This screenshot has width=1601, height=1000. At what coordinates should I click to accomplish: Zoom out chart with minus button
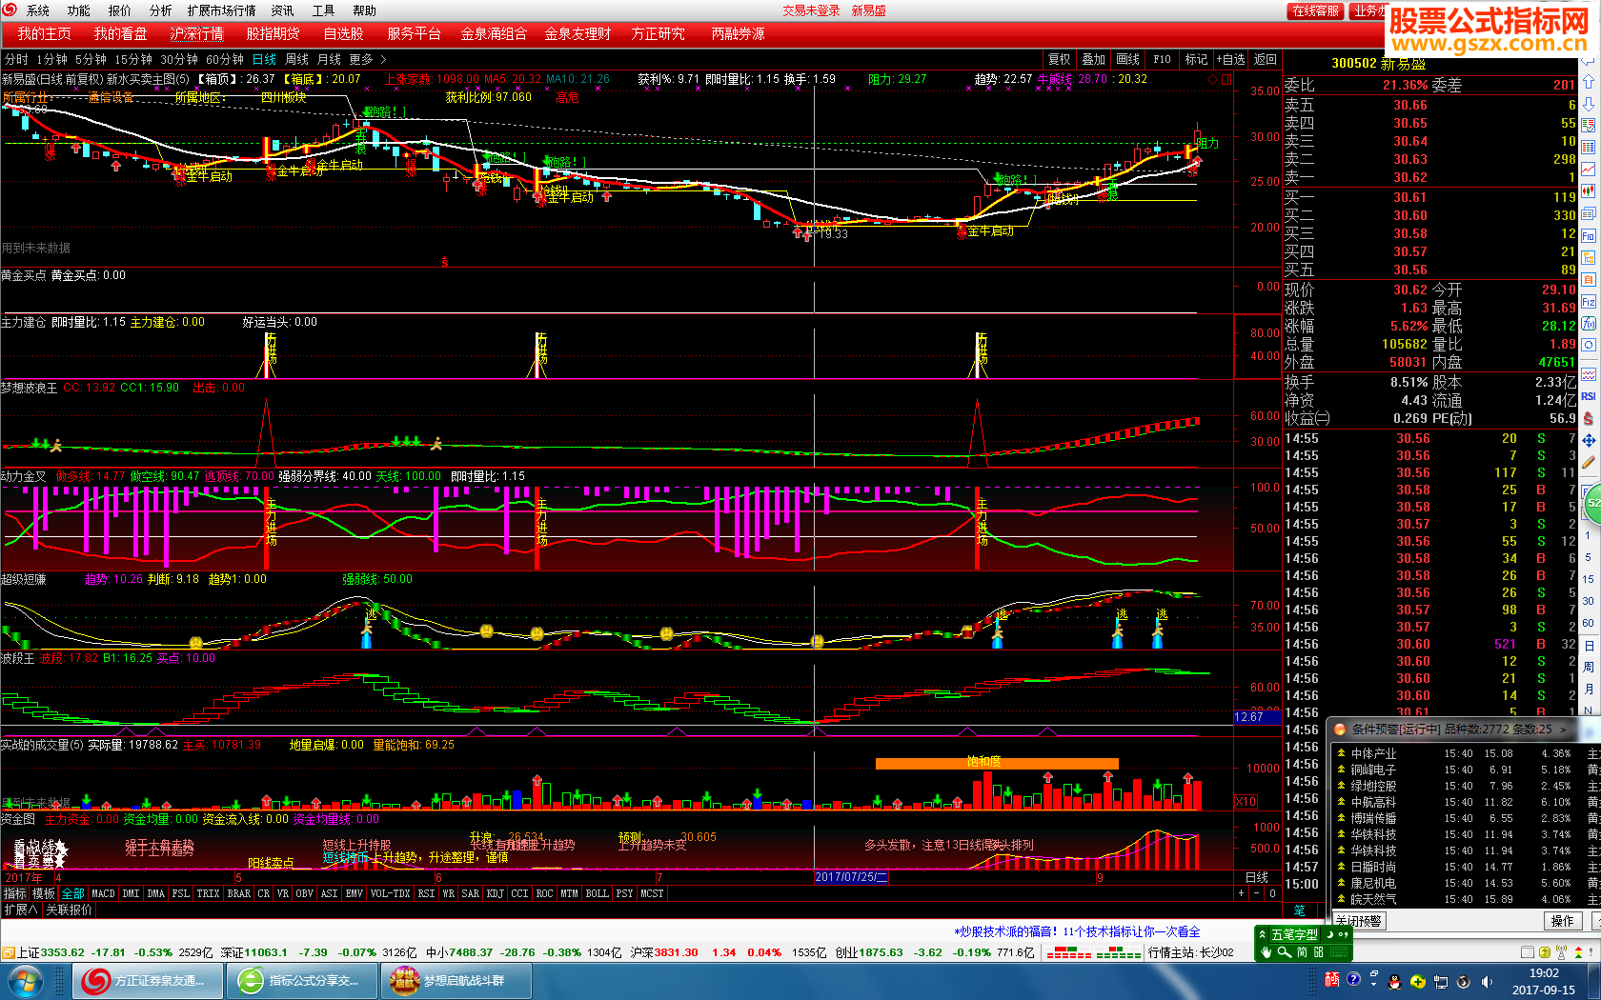tap(1257, 893)
